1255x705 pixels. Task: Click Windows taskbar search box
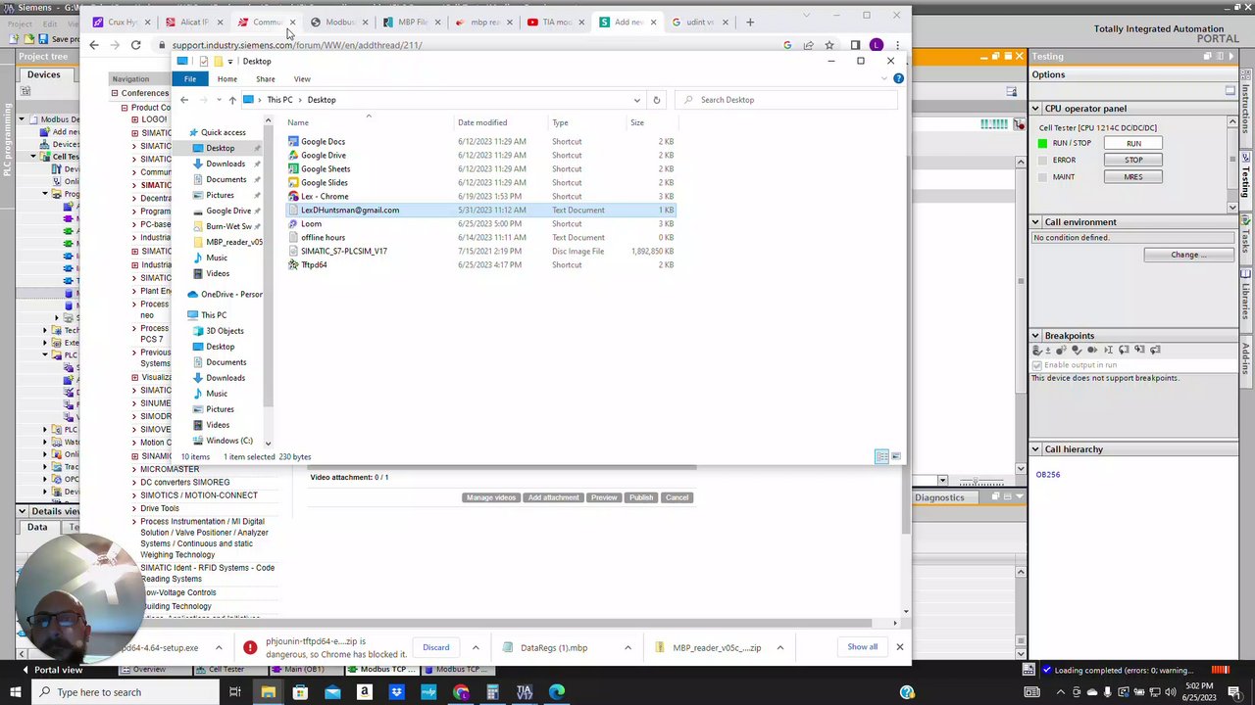click(125, 692)
